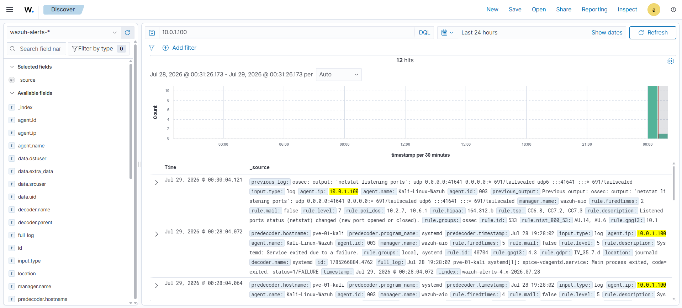Toggle the DQL query language switch
Screen dimensions: 682x308
(x=424, y=32)
